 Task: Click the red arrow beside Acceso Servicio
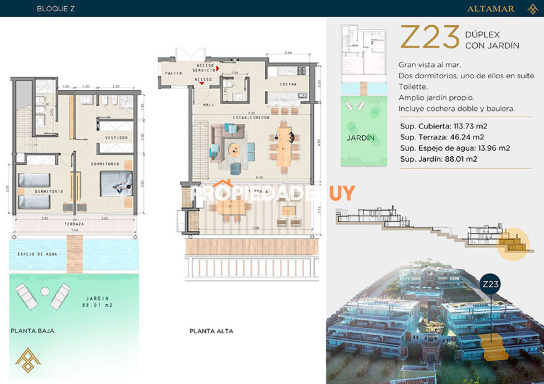pyautogui.click(x=218, y=68)
